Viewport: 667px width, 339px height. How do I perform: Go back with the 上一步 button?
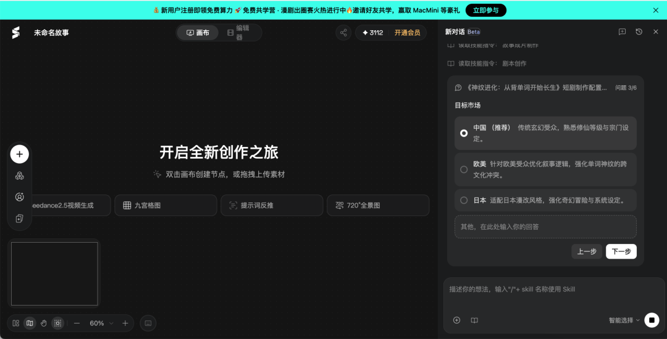pos(587,251)
